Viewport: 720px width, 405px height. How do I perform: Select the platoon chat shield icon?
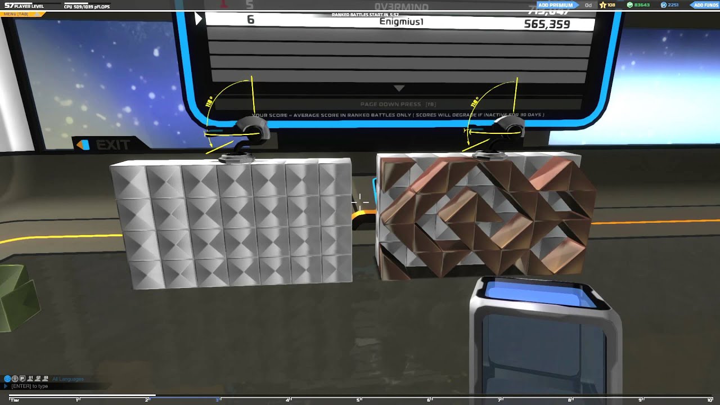tap(22, 379)
